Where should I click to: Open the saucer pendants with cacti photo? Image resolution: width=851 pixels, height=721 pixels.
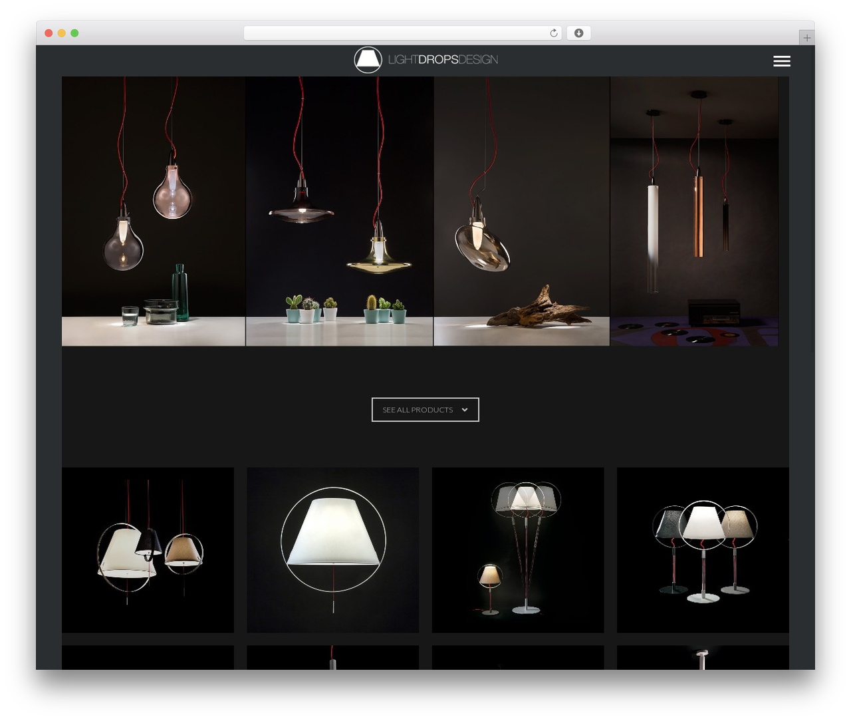340,212
